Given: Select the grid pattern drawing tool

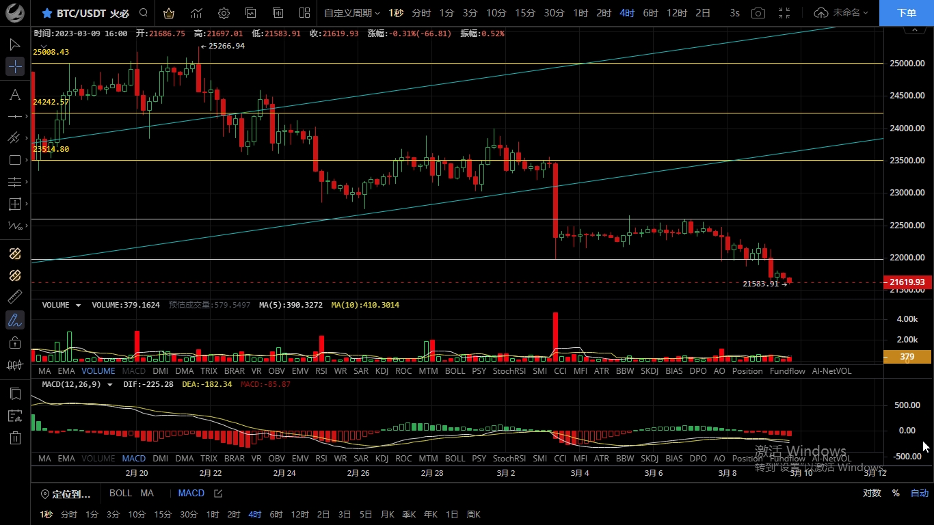Looking at the screenshot, I should point(15,204).
